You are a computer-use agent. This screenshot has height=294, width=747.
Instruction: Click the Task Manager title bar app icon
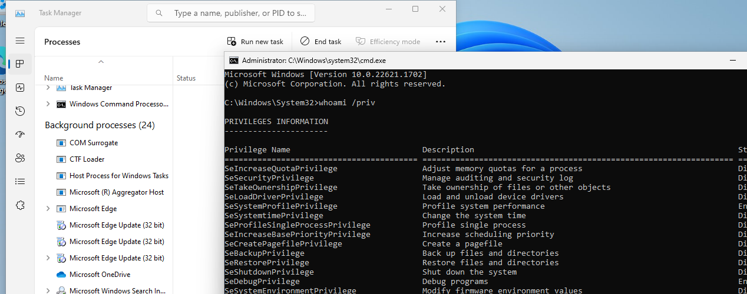[x=20, y=13]
